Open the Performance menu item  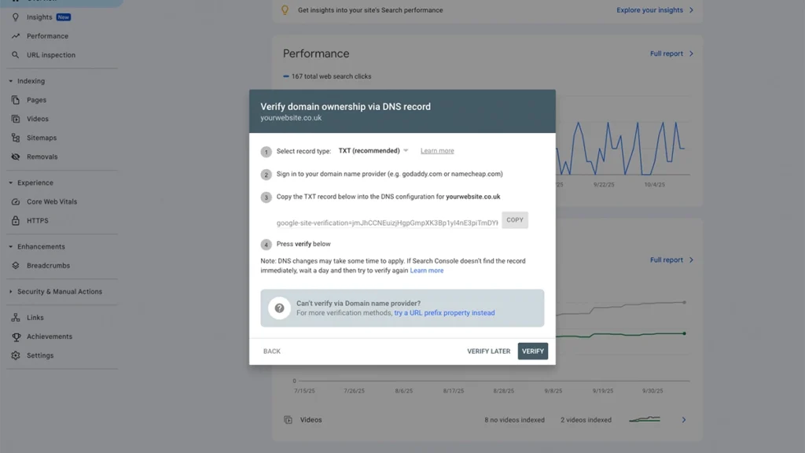pos(47,36)
